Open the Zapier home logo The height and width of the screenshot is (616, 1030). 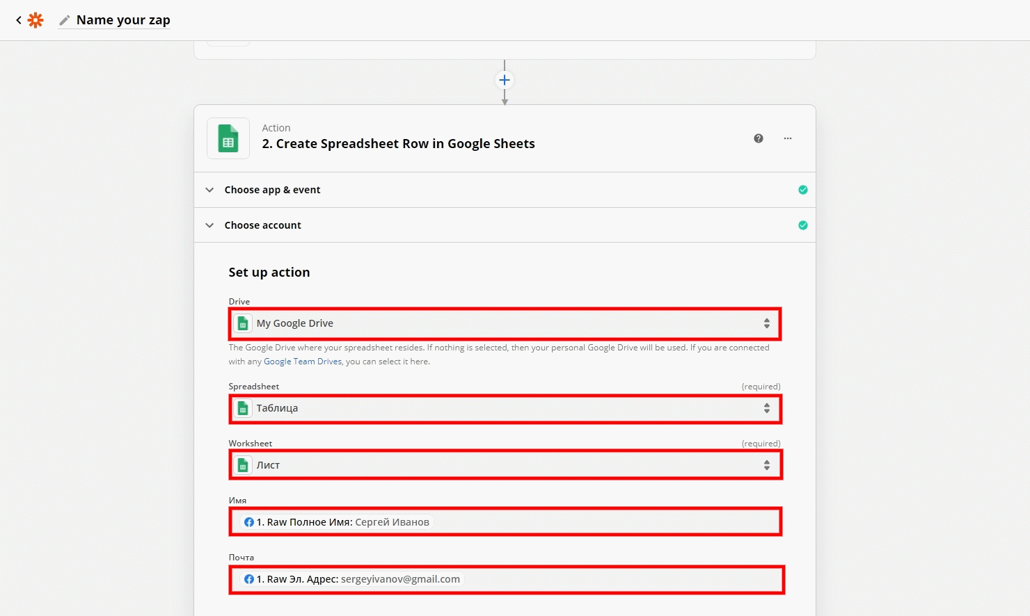35,20
